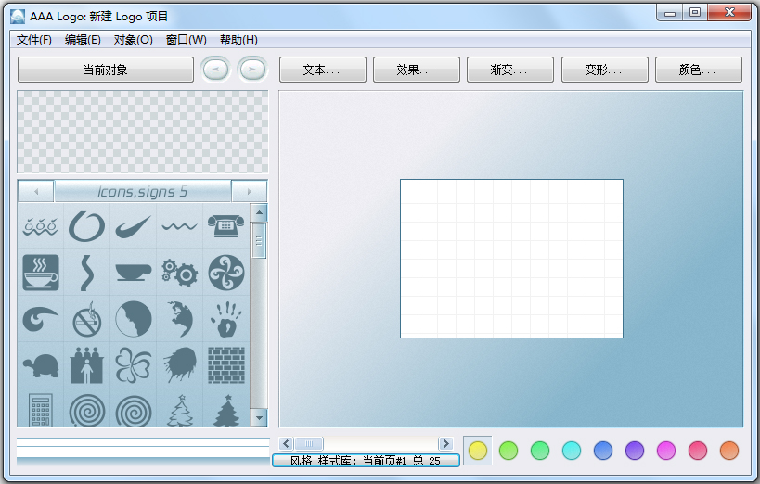Viewport: 760px width, 484px height.
Task: Click the icon list scroll down arrow
Action: coord(259,418)
